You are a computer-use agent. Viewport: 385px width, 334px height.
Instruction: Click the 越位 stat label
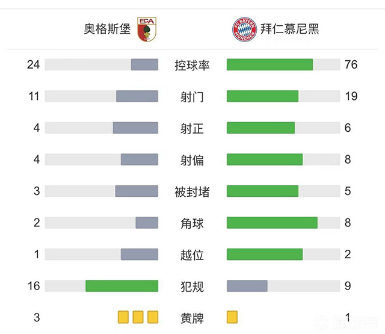click(x=192, y=255)
